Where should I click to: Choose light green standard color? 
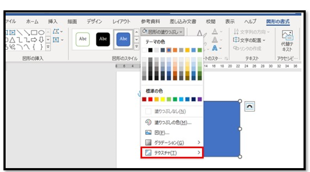pyautogui.click(x=169, y=99)
